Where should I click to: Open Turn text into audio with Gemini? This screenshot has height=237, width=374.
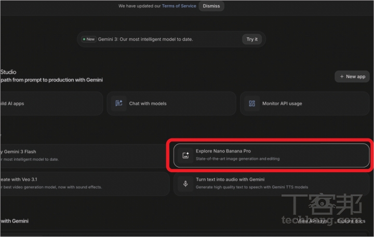tap(230, 179)
